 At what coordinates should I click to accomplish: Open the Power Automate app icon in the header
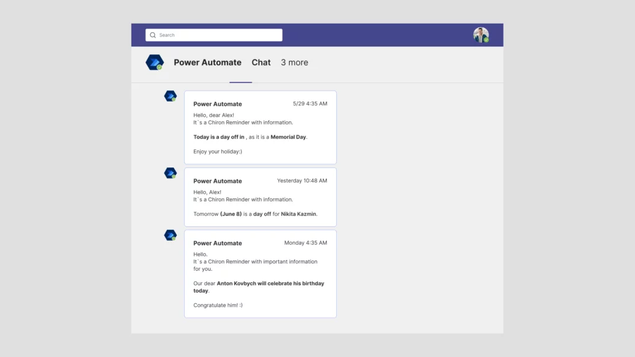tap(154, 62)
